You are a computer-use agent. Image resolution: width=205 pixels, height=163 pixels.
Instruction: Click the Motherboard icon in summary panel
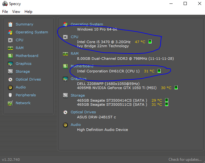click(x=65, y=66)
